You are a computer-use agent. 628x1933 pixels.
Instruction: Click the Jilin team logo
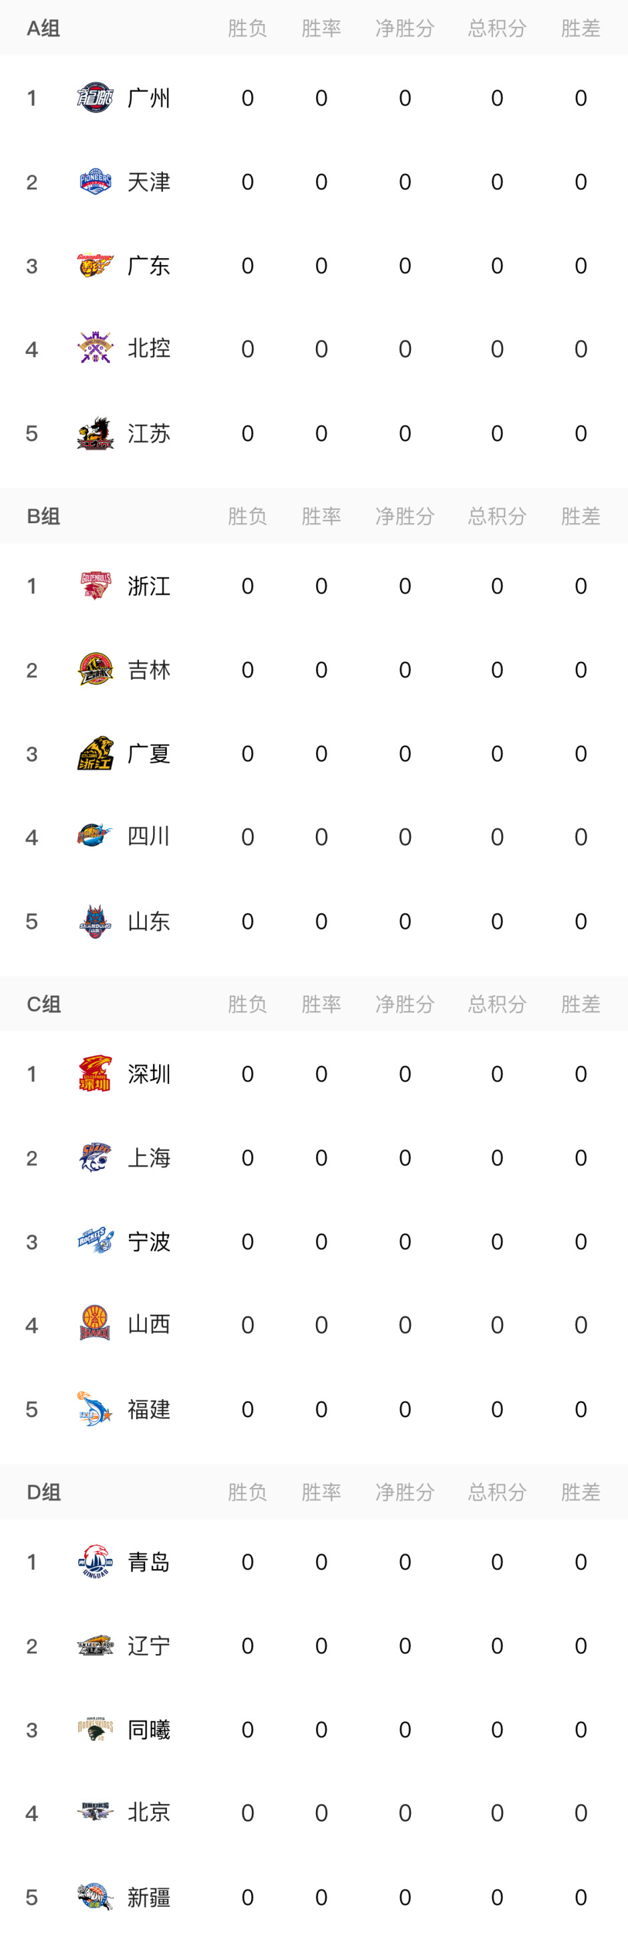point(95,669)
